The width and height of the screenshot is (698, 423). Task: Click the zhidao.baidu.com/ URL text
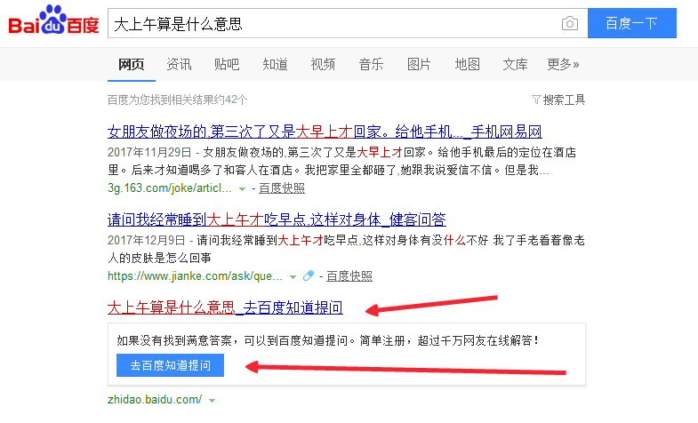point(155,399)
